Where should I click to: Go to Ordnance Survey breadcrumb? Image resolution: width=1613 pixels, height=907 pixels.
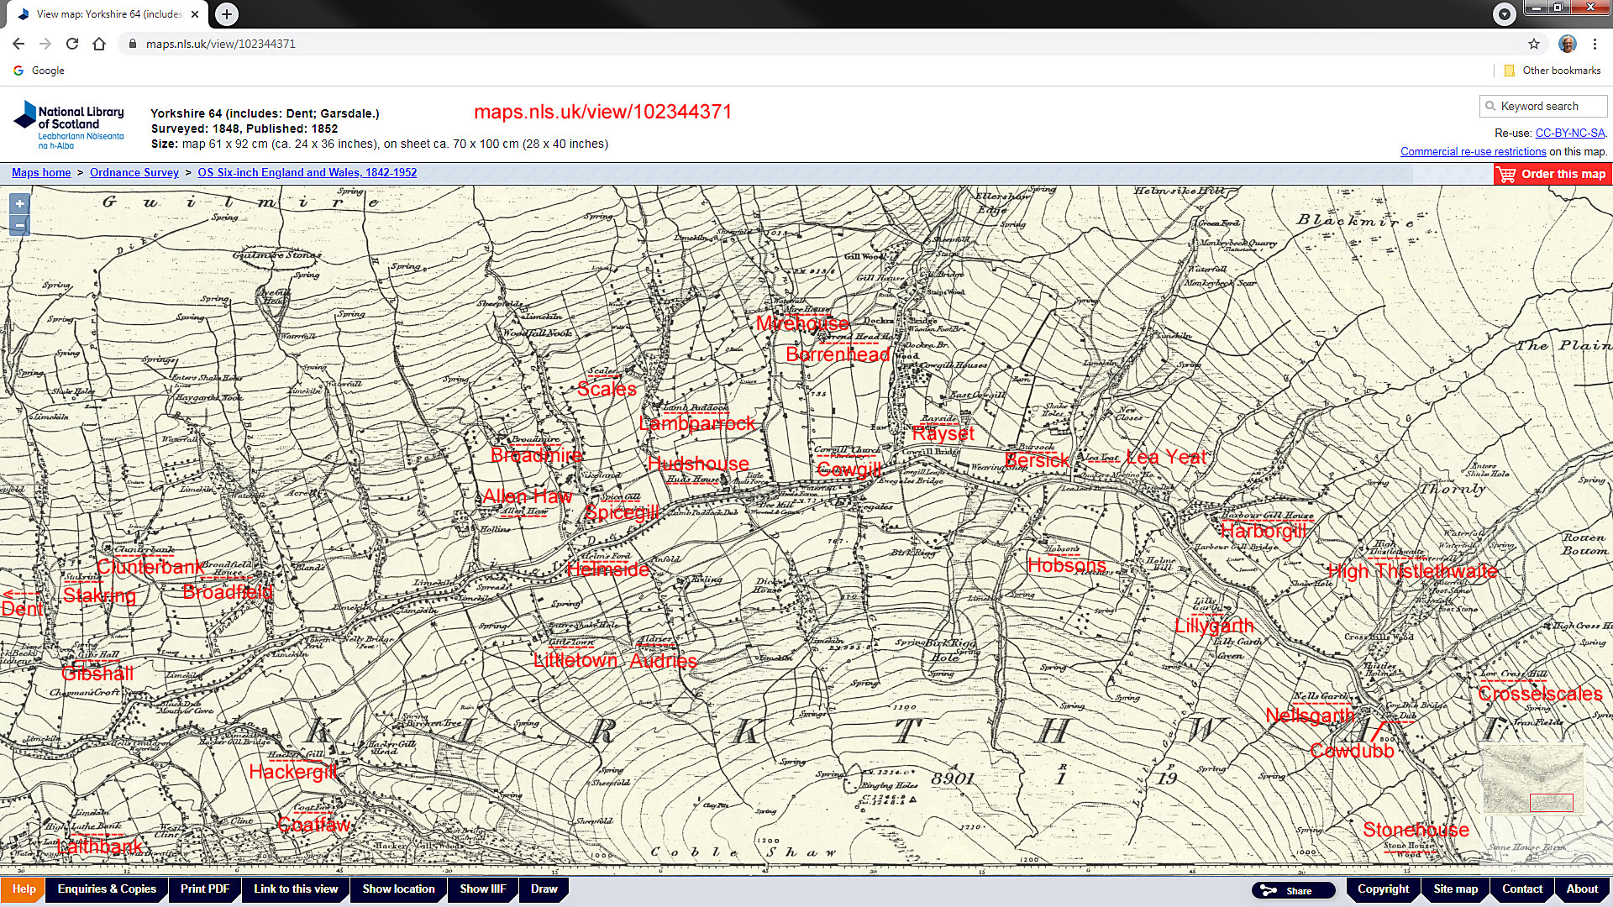coord(134,172)
